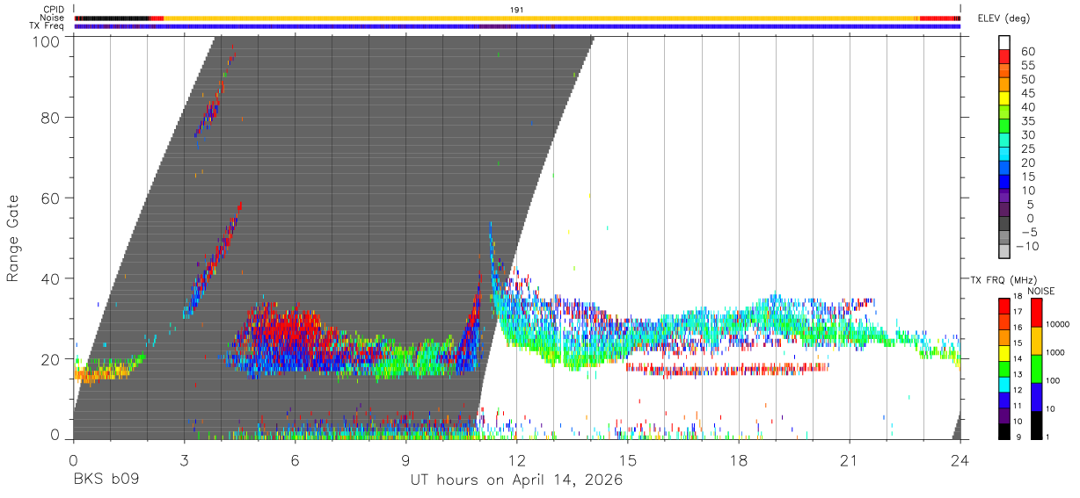Click the 10000 tick on NOISE legend
This screenshot has width=1080, height=498.
pos(1059,324)
